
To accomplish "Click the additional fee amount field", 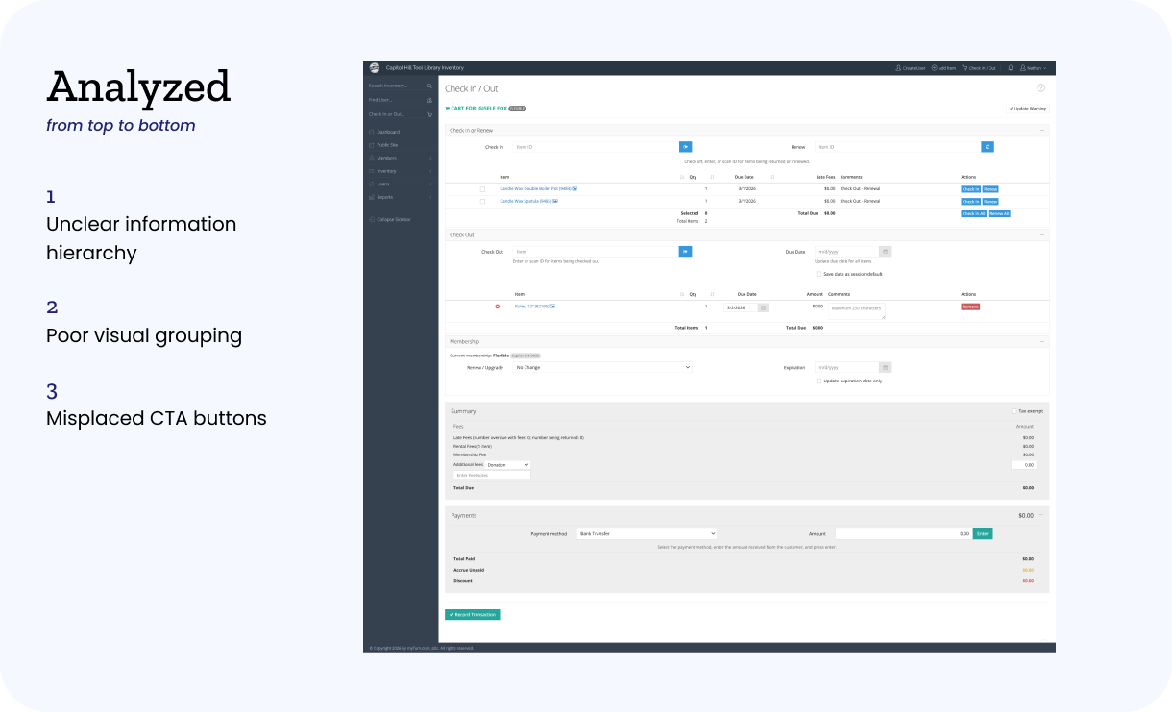I will click(x=1024, y=465).
